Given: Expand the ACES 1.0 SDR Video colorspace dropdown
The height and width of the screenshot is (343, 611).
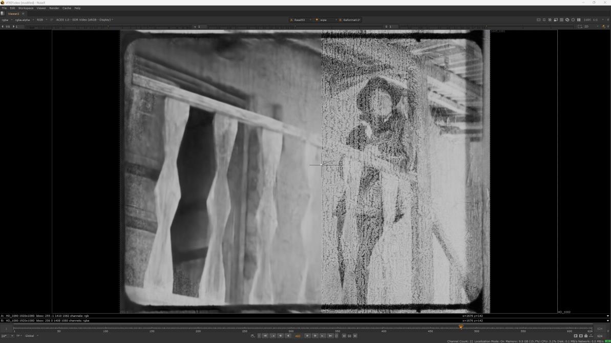Looking at the screenshot, I should [84, 20].
